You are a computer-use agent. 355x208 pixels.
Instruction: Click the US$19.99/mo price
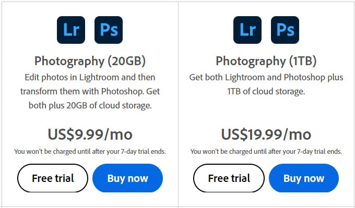pos(266,134)
